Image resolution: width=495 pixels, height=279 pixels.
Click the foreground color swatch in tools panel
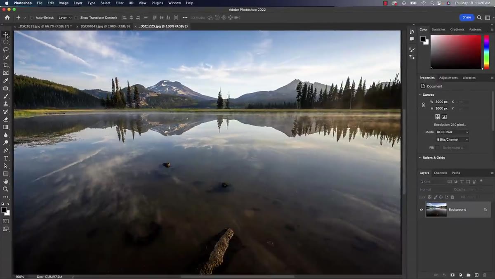(x=4, y=210)
